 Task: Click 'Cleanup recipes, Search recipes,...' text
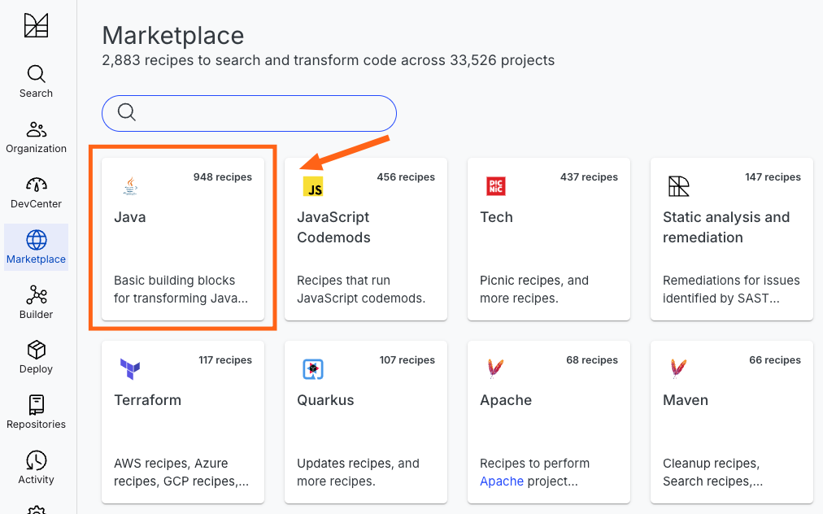coord(712,473)
